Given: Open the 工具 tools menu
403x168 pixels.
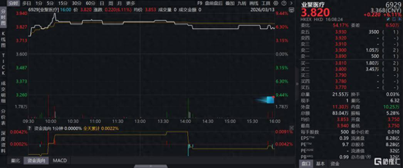Looking at the screenshot, I should (x=265, y=3).
